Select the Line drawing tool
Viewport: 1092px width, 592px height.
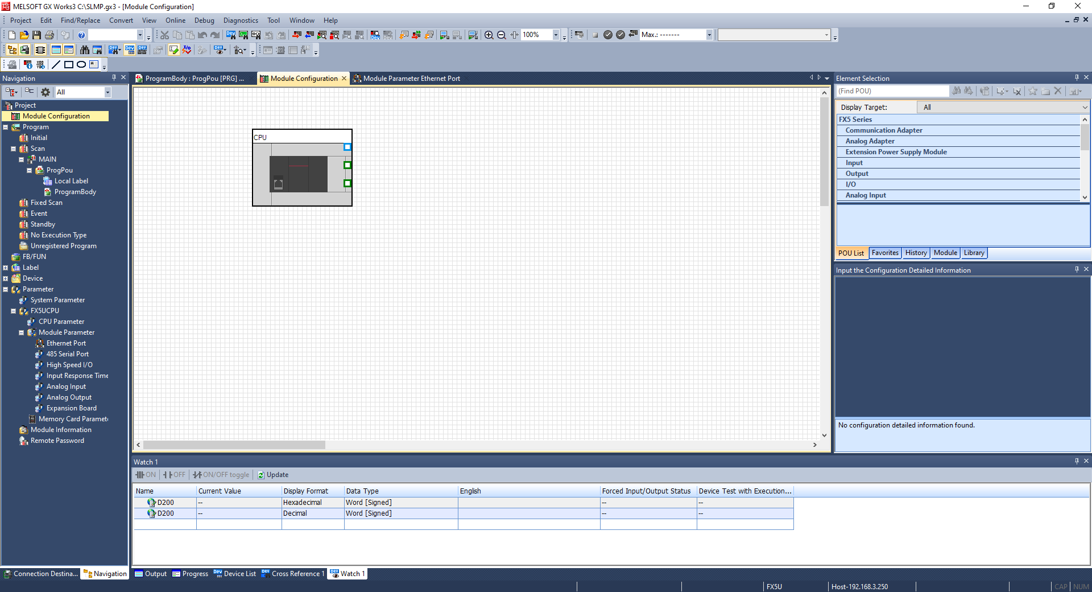56,64
